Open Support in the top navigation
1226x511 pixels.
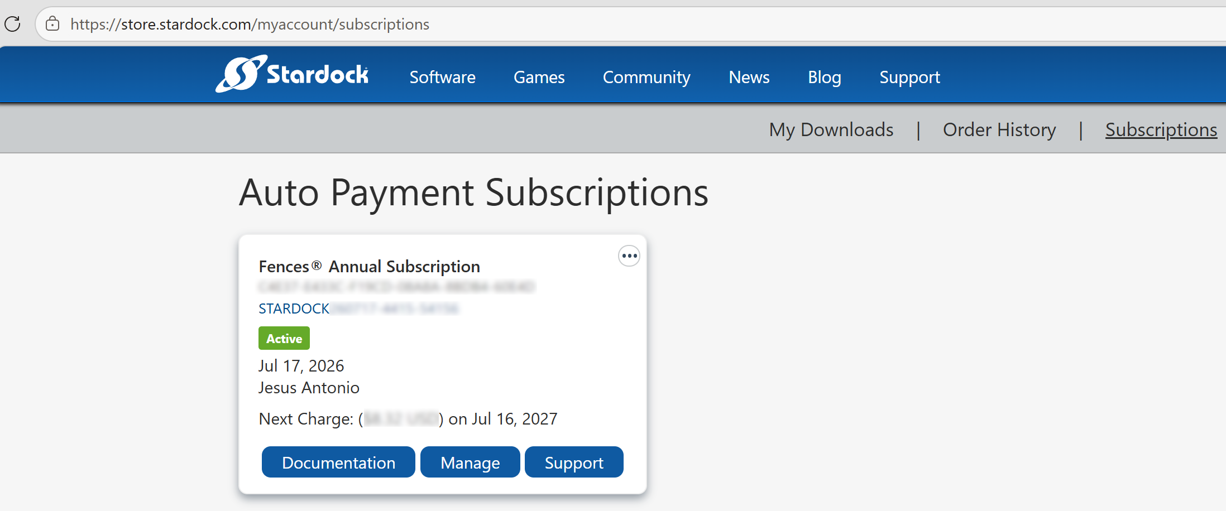pyautogui.click(x=910, y=77)
